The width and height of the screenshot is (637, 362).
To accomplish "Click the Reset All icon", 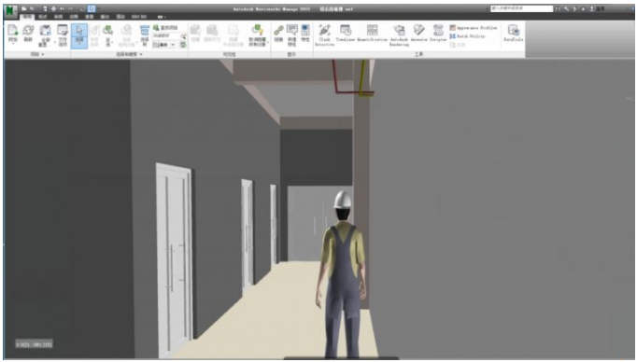I will point(45,30).
